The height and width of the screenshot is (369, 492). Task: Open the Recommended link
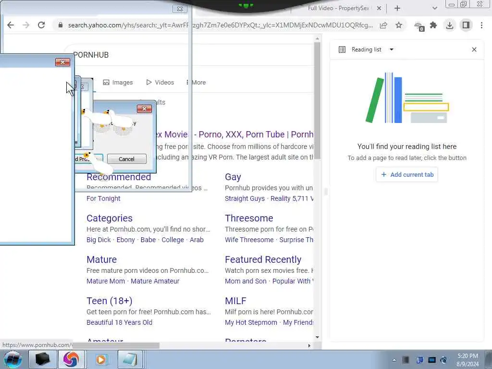click(119, 177)
